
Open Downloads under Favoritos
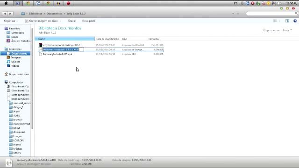coord(17,33)
